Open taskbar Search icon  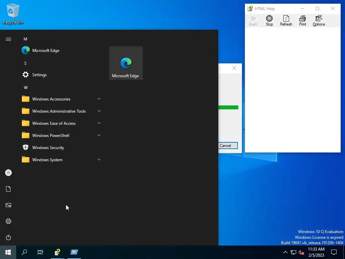click(24, 252)
